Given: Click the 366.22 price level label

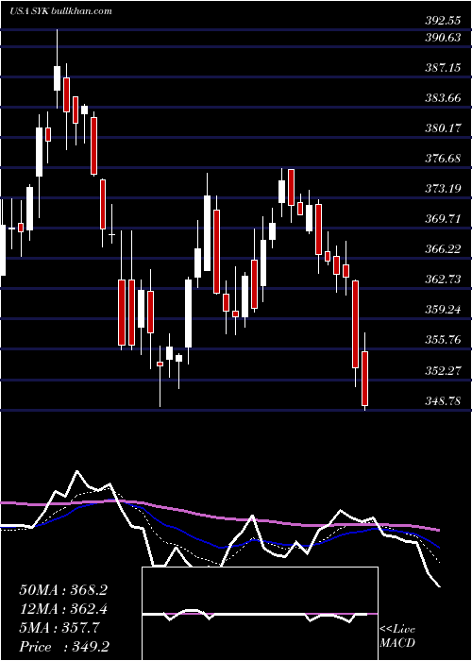Looking at the screenshot, I should click(443, 249).
